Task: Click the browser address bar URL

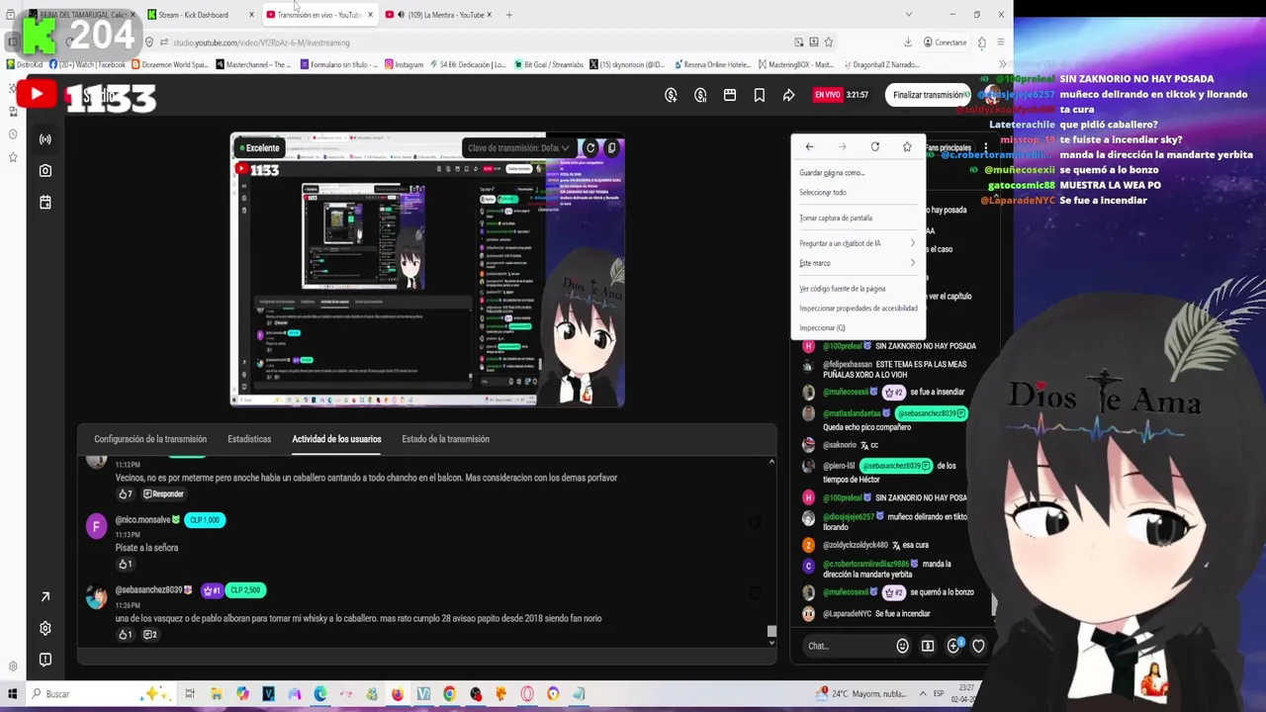Action: click(261, 43)
